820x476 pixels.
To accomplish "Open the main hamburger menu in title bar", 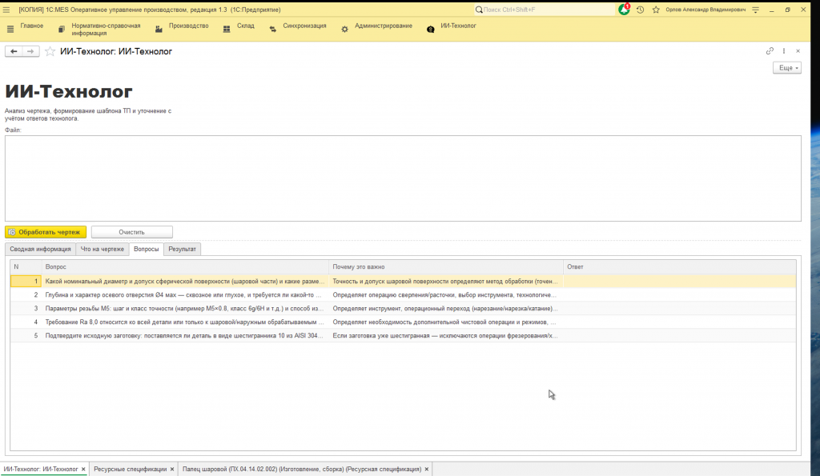I will 6,10.
